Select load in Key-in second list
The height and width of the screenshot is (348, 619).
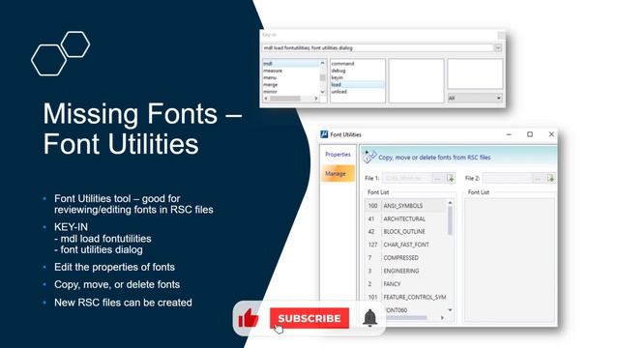point(357,85)
